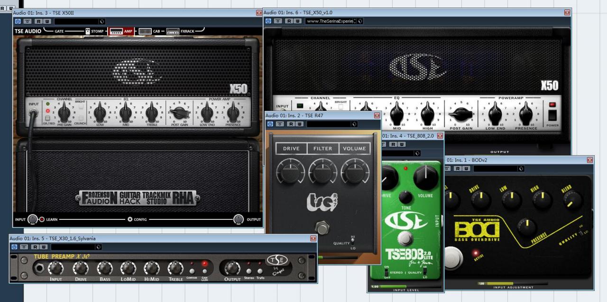Toggle plugin power button in TSE X50II window
The image size is (607, 302).
pos(18,21)
